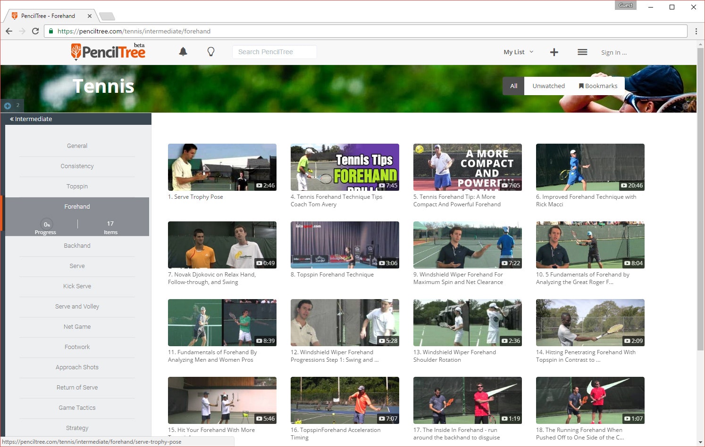Open the Kick Serve category
The height and width of the screenshot is (447, 705).
coord(77,286)
